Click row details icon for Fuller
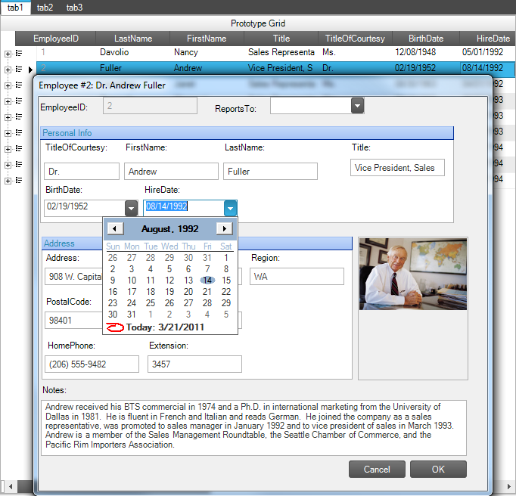Viewport: 516px width, 496px height. click(19, 69)
